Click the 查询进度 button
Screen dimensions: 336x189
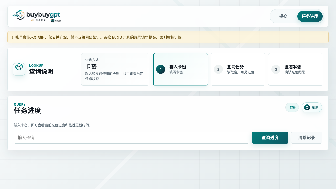tap(270, 138)
